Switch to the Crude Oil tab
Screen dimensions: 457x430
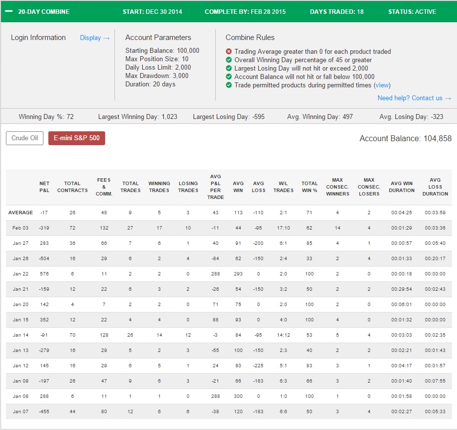click(x=25, y=138)
